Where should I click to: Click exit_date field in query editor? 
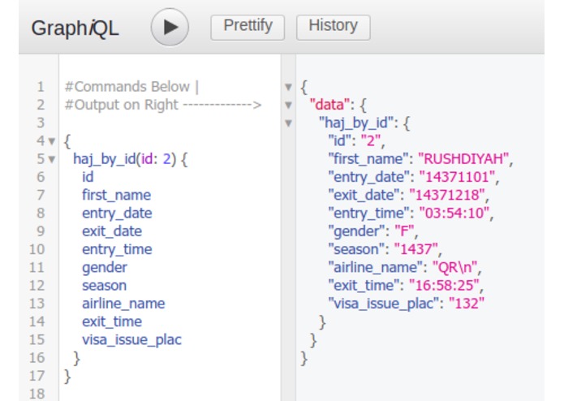[x=112, y=231]
